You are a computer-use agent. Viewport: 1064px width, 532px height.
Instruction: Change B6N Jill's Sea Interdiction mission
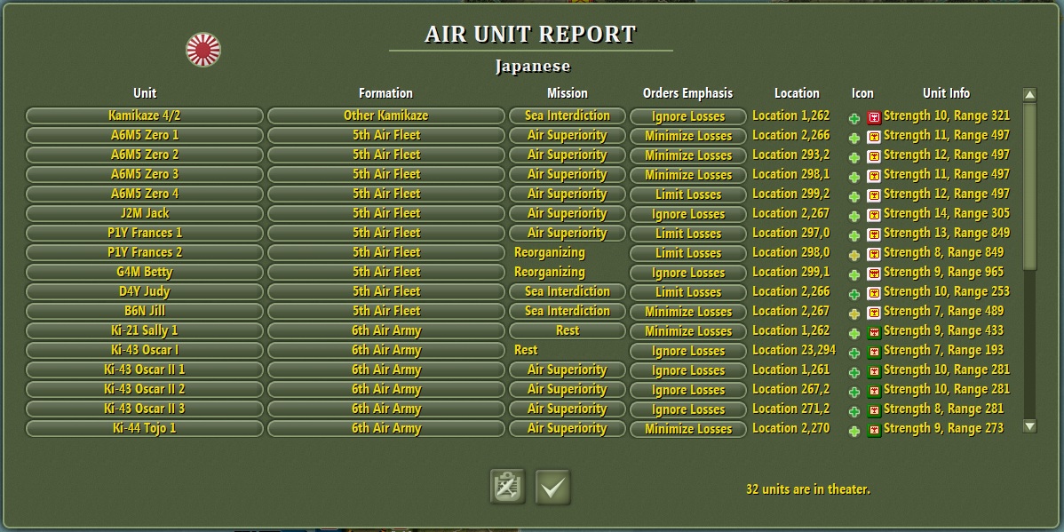tap(568, 311)
